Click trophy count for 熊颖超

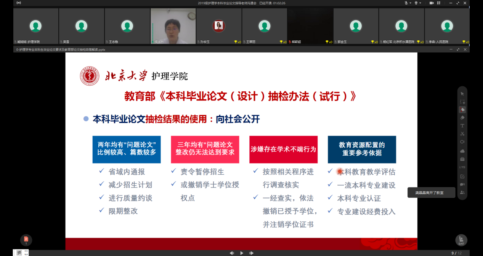pyautogui.click(x=329, y=42)
